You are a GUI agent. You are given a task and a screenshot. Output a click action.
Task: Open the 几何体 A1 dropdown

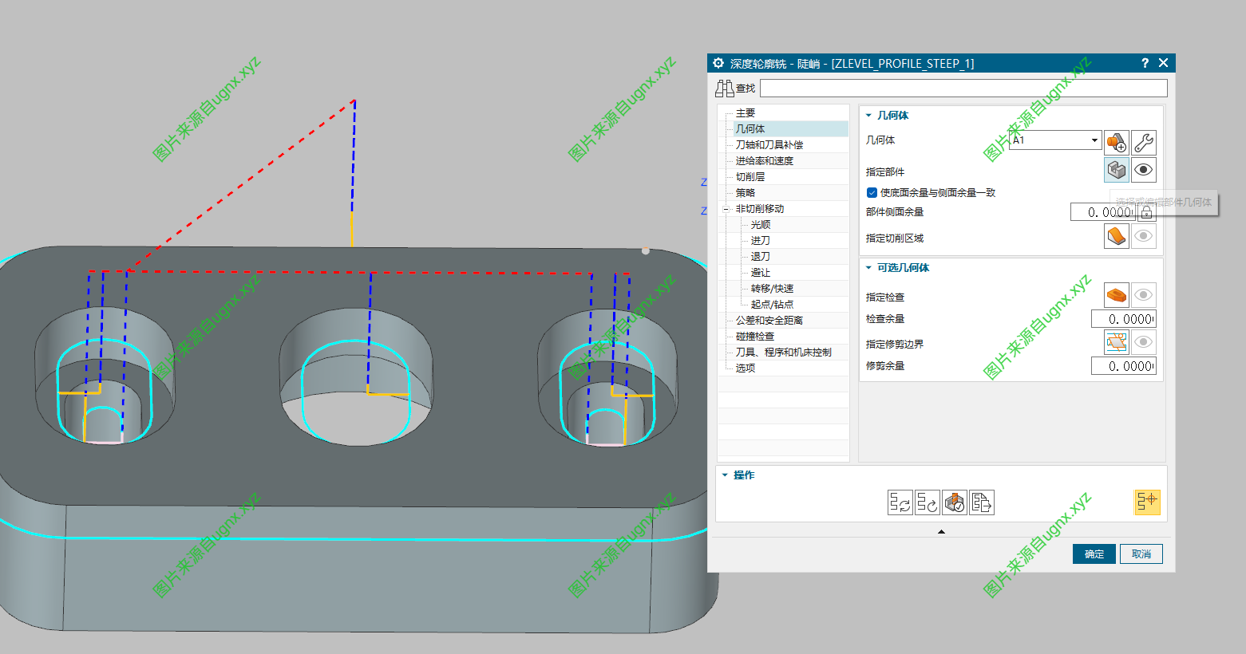click(x=1094, y=140)
